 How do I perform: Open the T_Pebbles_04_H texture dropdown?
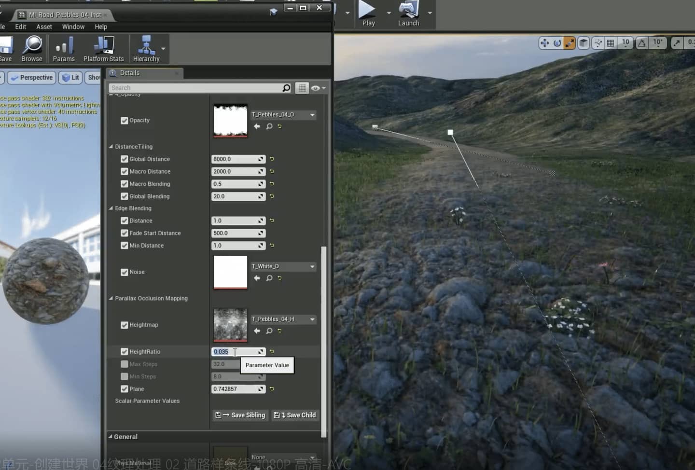tap(283, 319)
